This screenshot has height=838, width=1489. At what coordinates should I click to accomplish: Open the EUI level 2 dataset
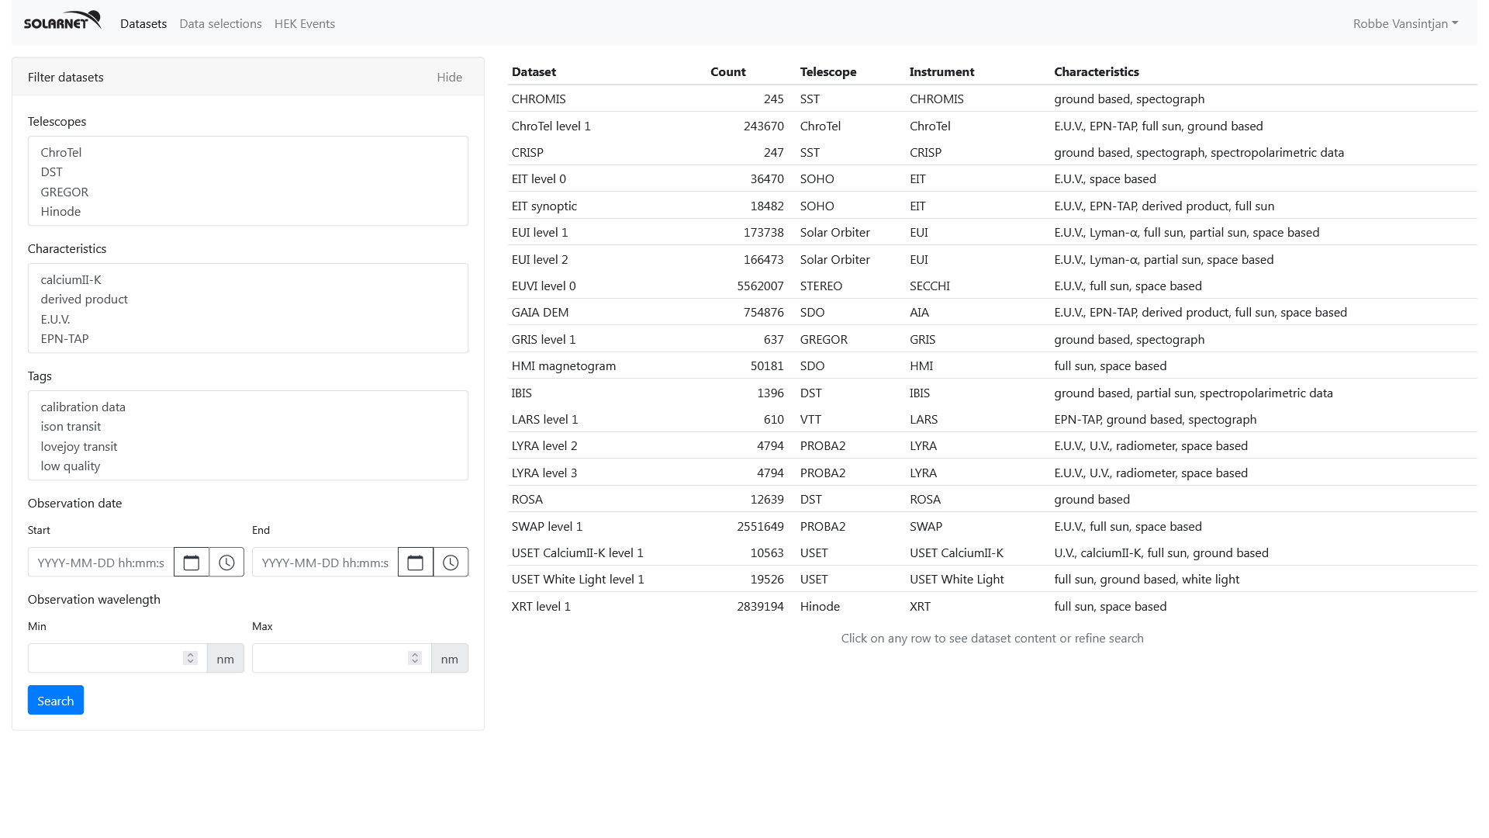992,259
